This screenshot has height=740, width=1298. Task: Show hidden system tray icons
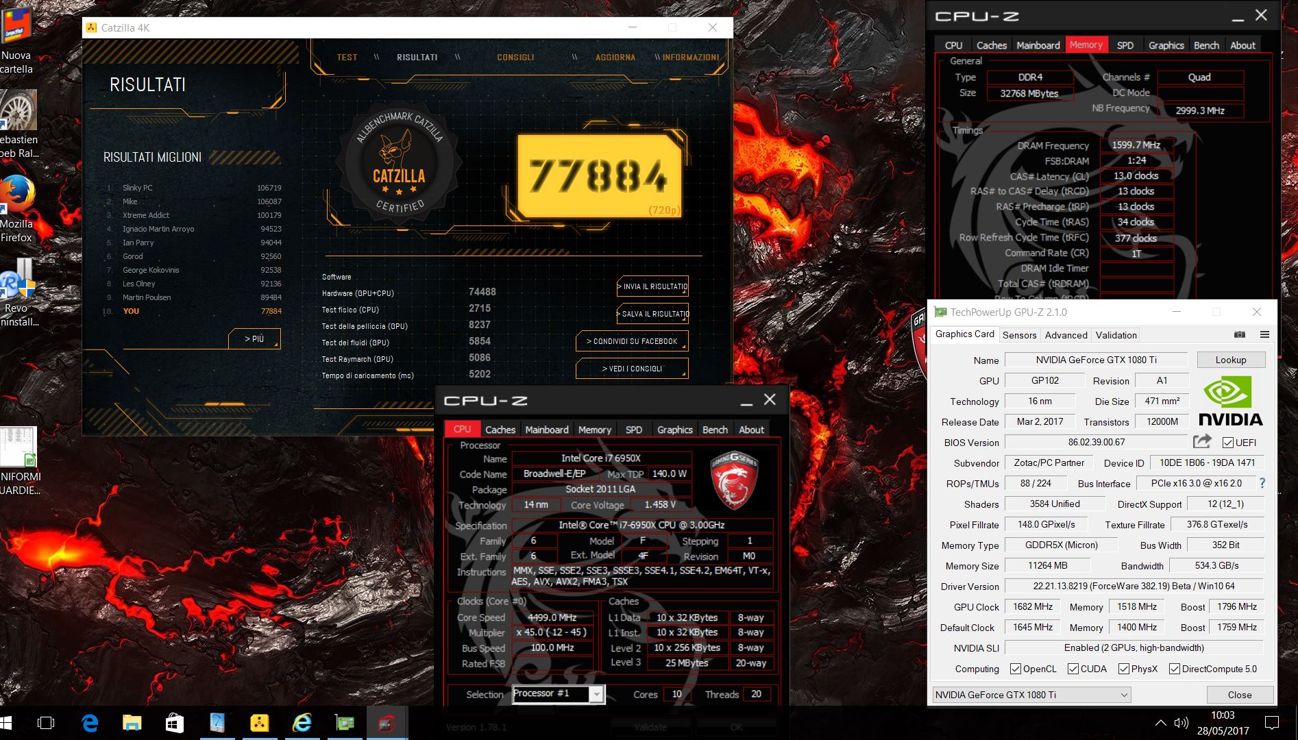click(x=1160, y=723)
